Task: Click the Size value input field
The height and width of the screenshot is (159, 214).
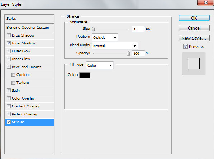Action: pos(138,29)
